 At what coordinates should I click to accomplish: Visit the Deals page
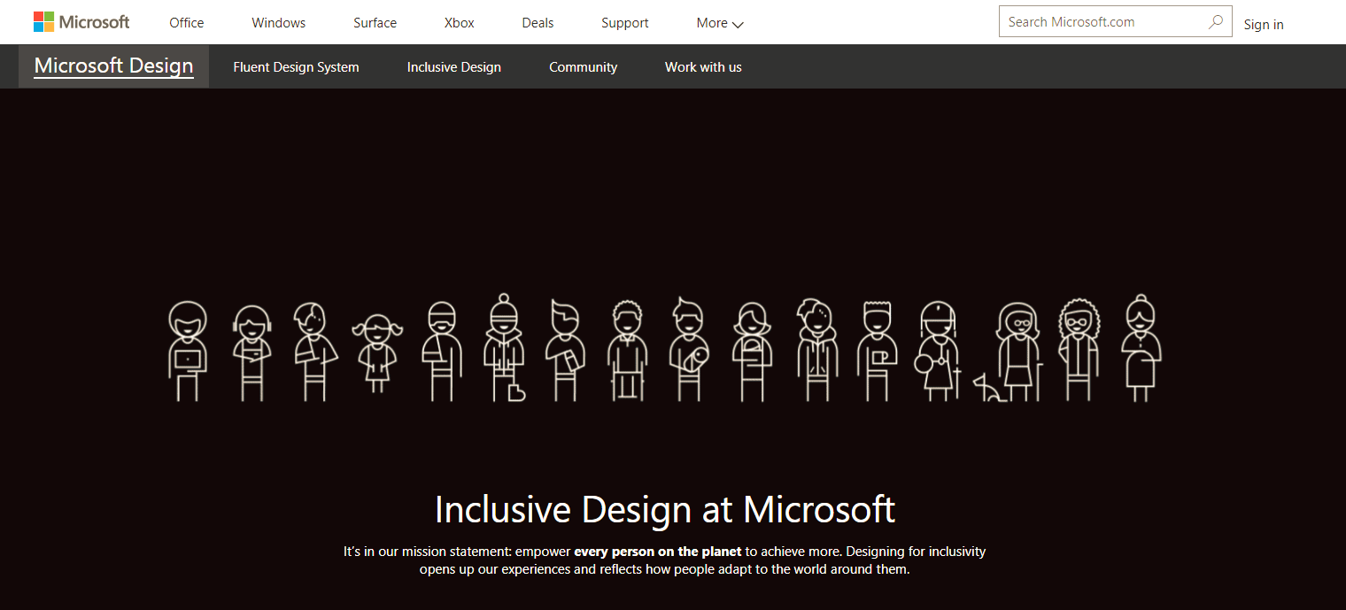click(x=538, y=23)
